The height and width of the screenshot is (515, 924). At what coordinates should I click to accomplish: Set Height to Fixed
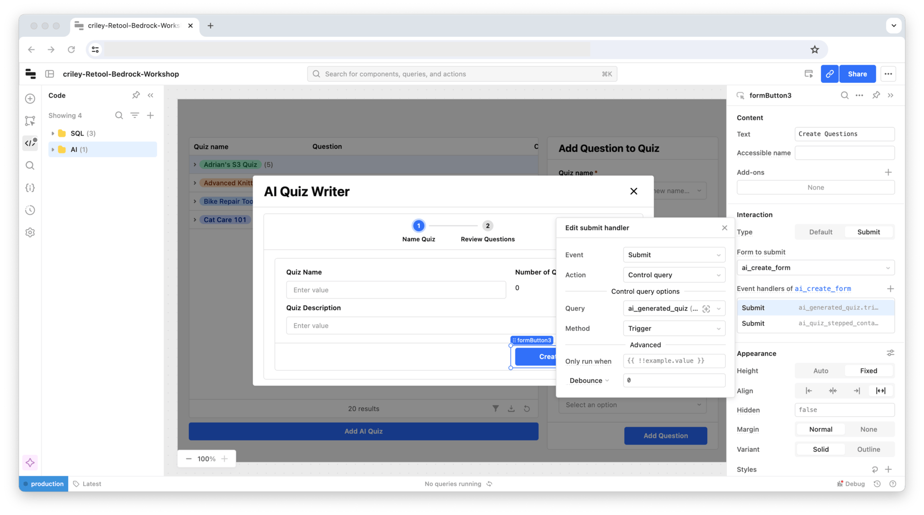[x=869, y=371]
